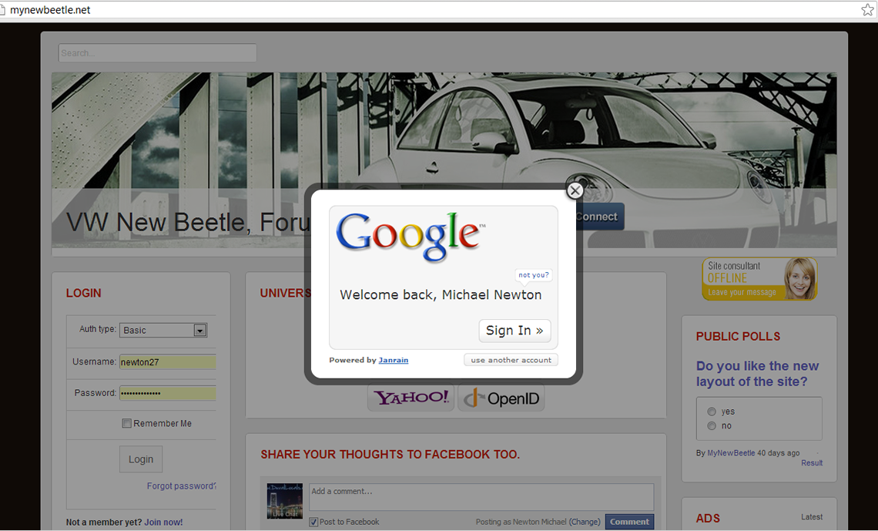Toggle the Remember Me checkbox

pyautogui.click(x=126, y=423)
